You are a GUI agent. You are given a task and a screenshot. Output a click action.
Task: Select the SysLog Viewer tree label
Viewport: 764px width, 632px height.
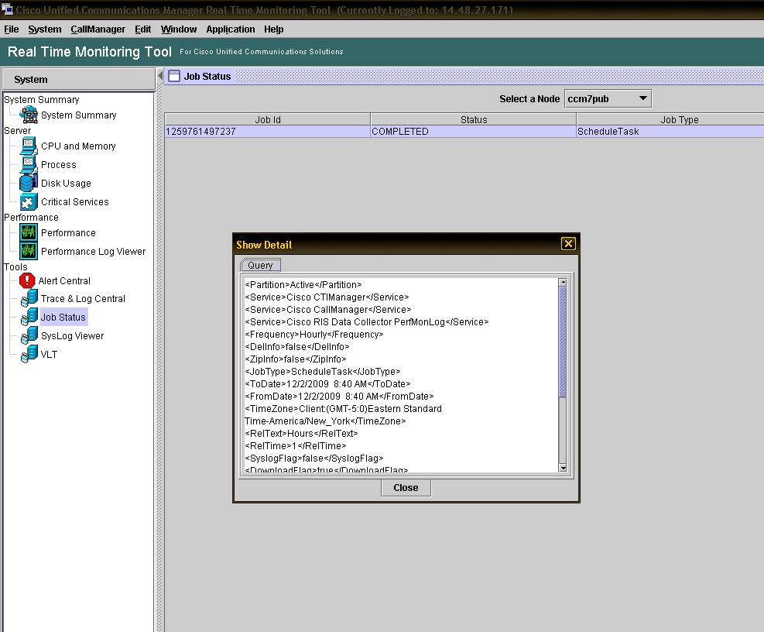72,335
